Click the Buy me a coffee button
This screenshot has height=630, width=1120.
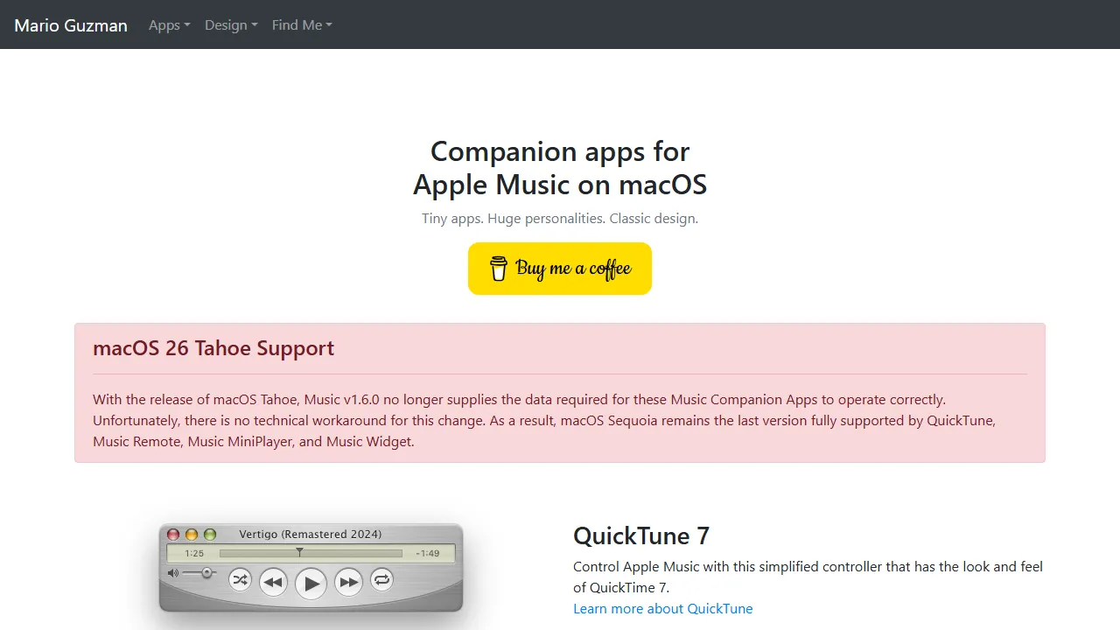[x=560, y=268]
